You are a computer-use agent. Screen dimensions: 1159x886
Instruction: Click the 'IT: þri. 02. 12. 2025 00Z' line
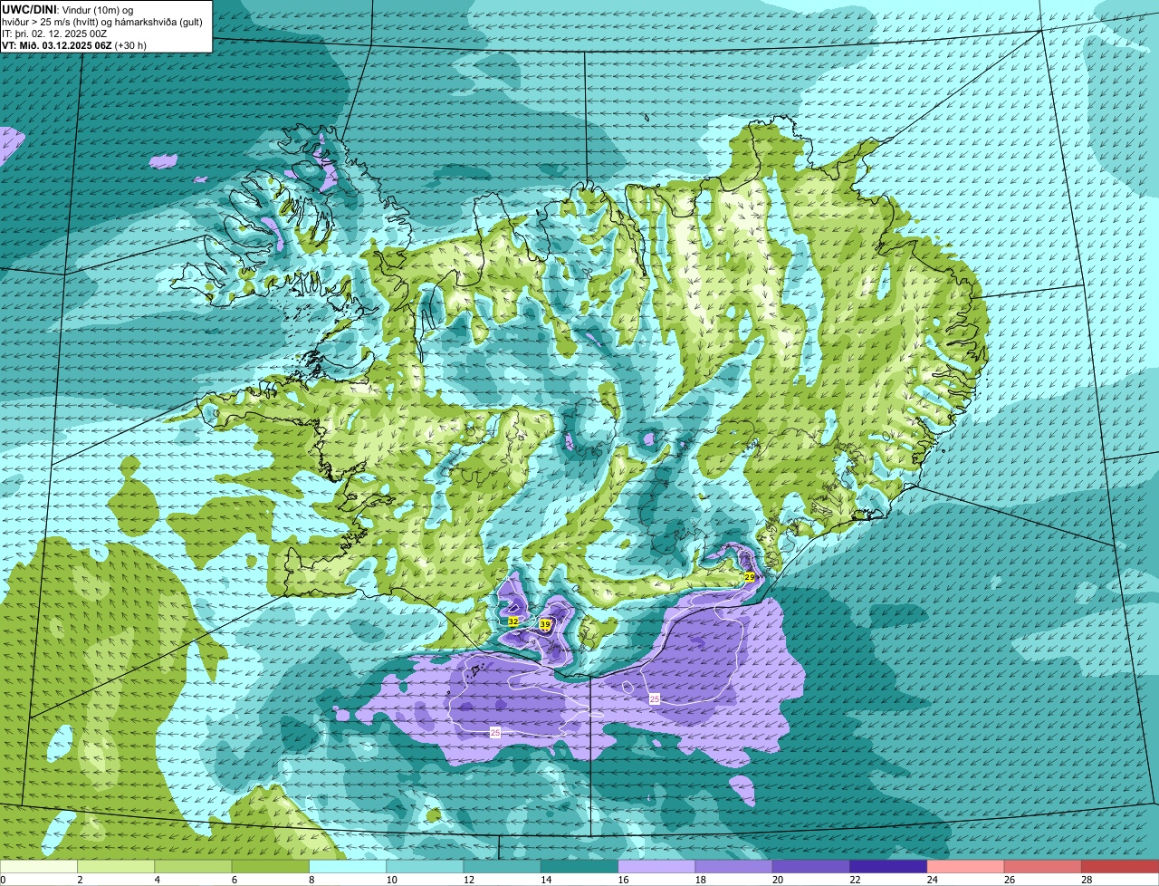(x=54, y=33)
